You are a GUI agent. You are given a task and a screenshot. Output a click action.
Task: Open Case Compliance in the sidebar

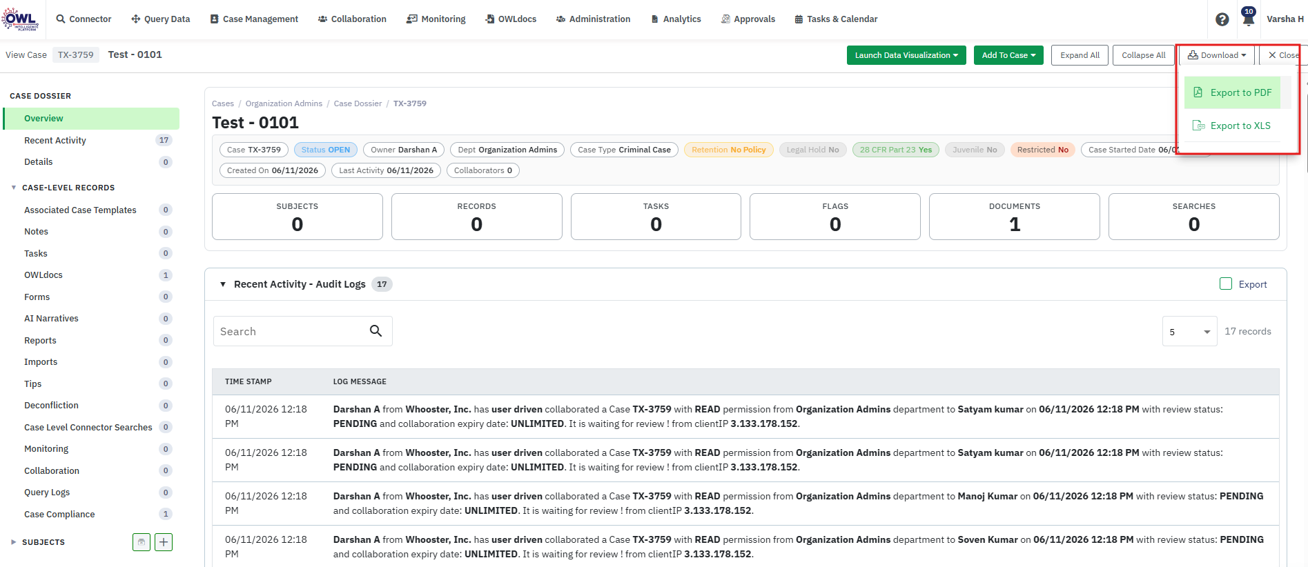click(x=91, y=514)
